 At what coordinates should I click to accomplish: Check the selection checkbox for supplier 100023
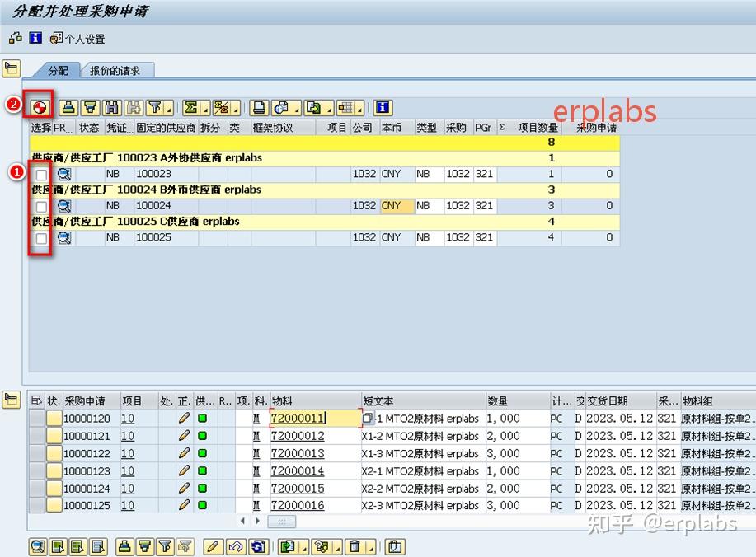(39, 174)
